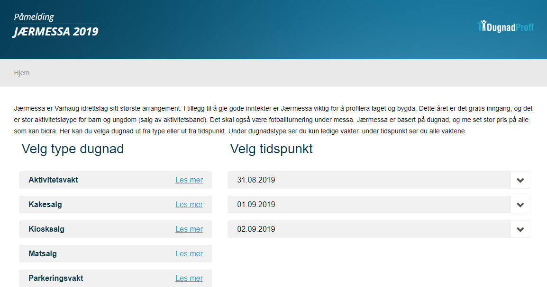
Task: Open Les mer for Parkeringsvakt
Action: click(x=189, y=278)
